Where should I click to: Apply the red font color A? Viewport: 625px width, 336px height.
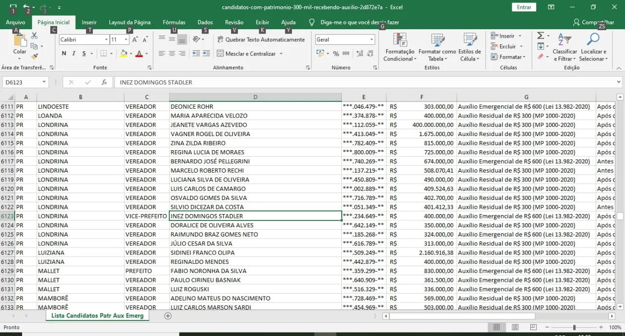coord(139,54)
